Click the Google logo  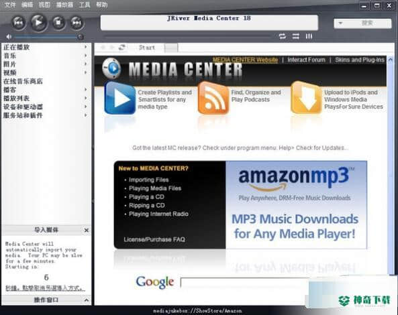tap(155, 282)
